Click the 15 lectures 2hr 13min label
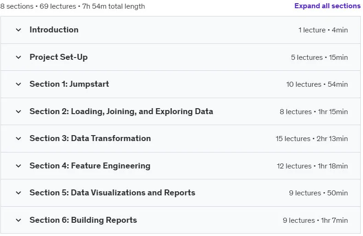The height and width of the screenshot is (236, 363). click(312, 139)
